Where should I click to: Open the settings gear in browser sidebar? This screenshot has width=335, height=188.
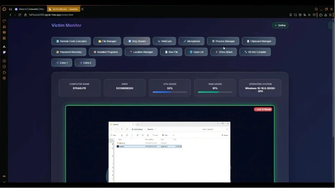4,78
